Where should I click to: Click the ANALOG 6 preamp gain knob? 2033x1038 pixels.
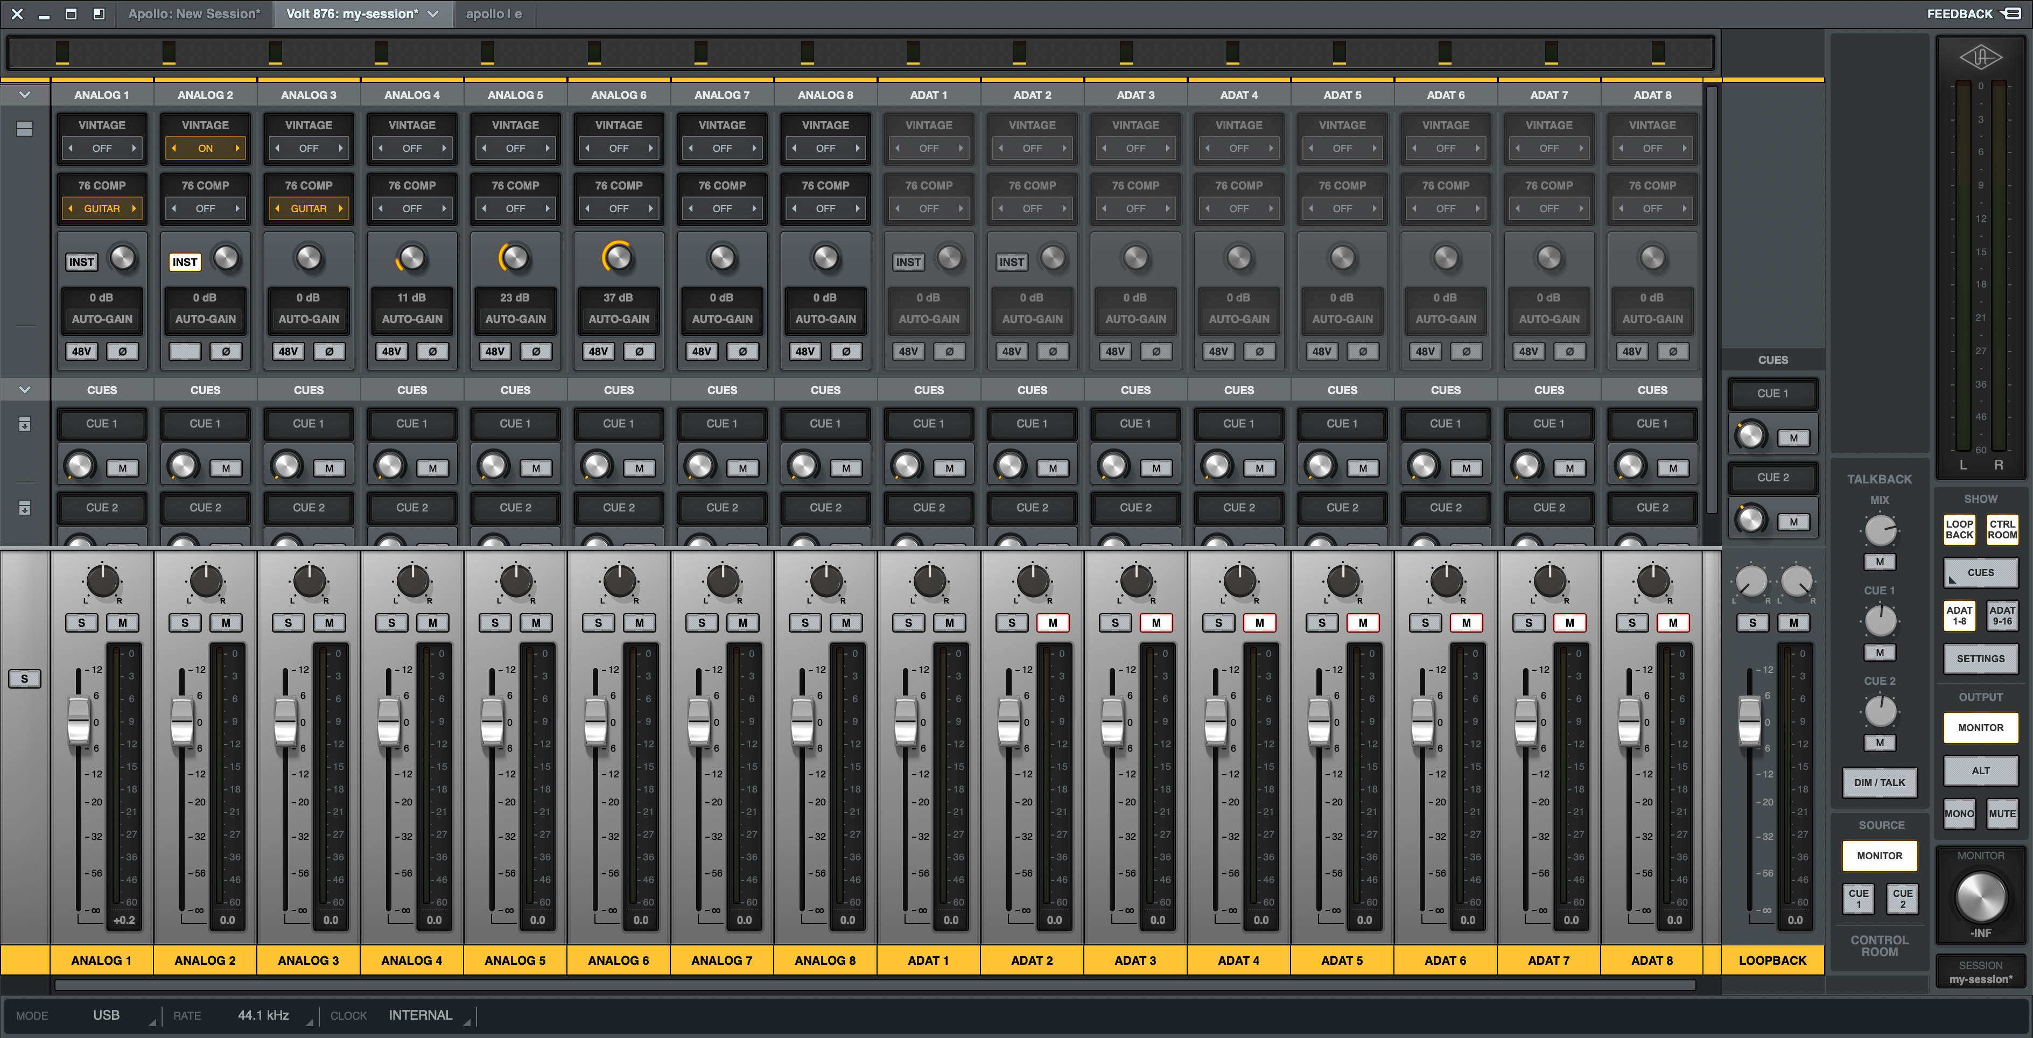coord(619,257)
